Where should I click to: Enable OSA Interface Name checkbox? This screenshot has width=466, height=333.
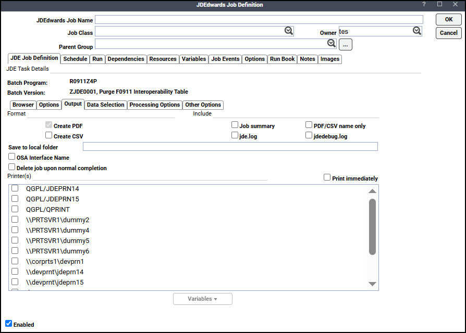click(11, 156)
